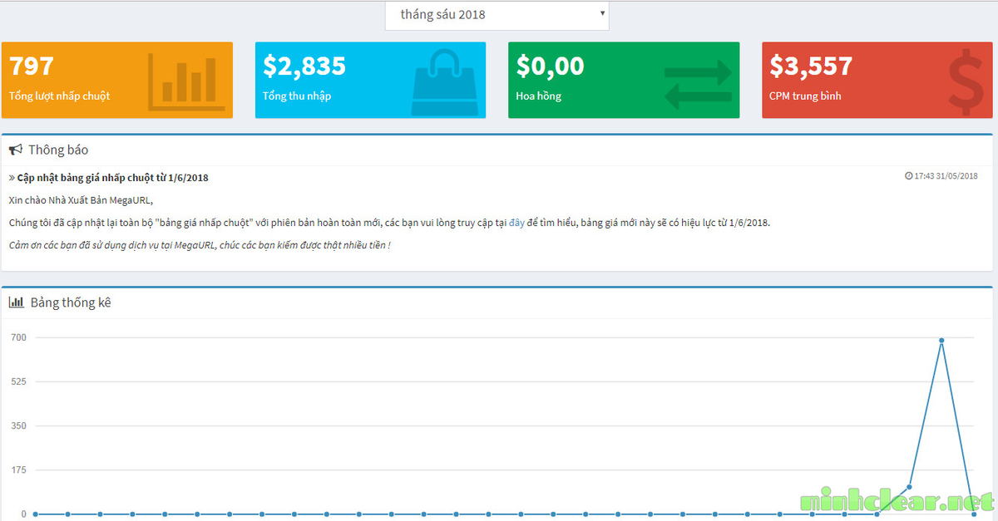Screen dimensions: 998x521
Task: Click the 525 y-axis label
Action: click(18, 381)
